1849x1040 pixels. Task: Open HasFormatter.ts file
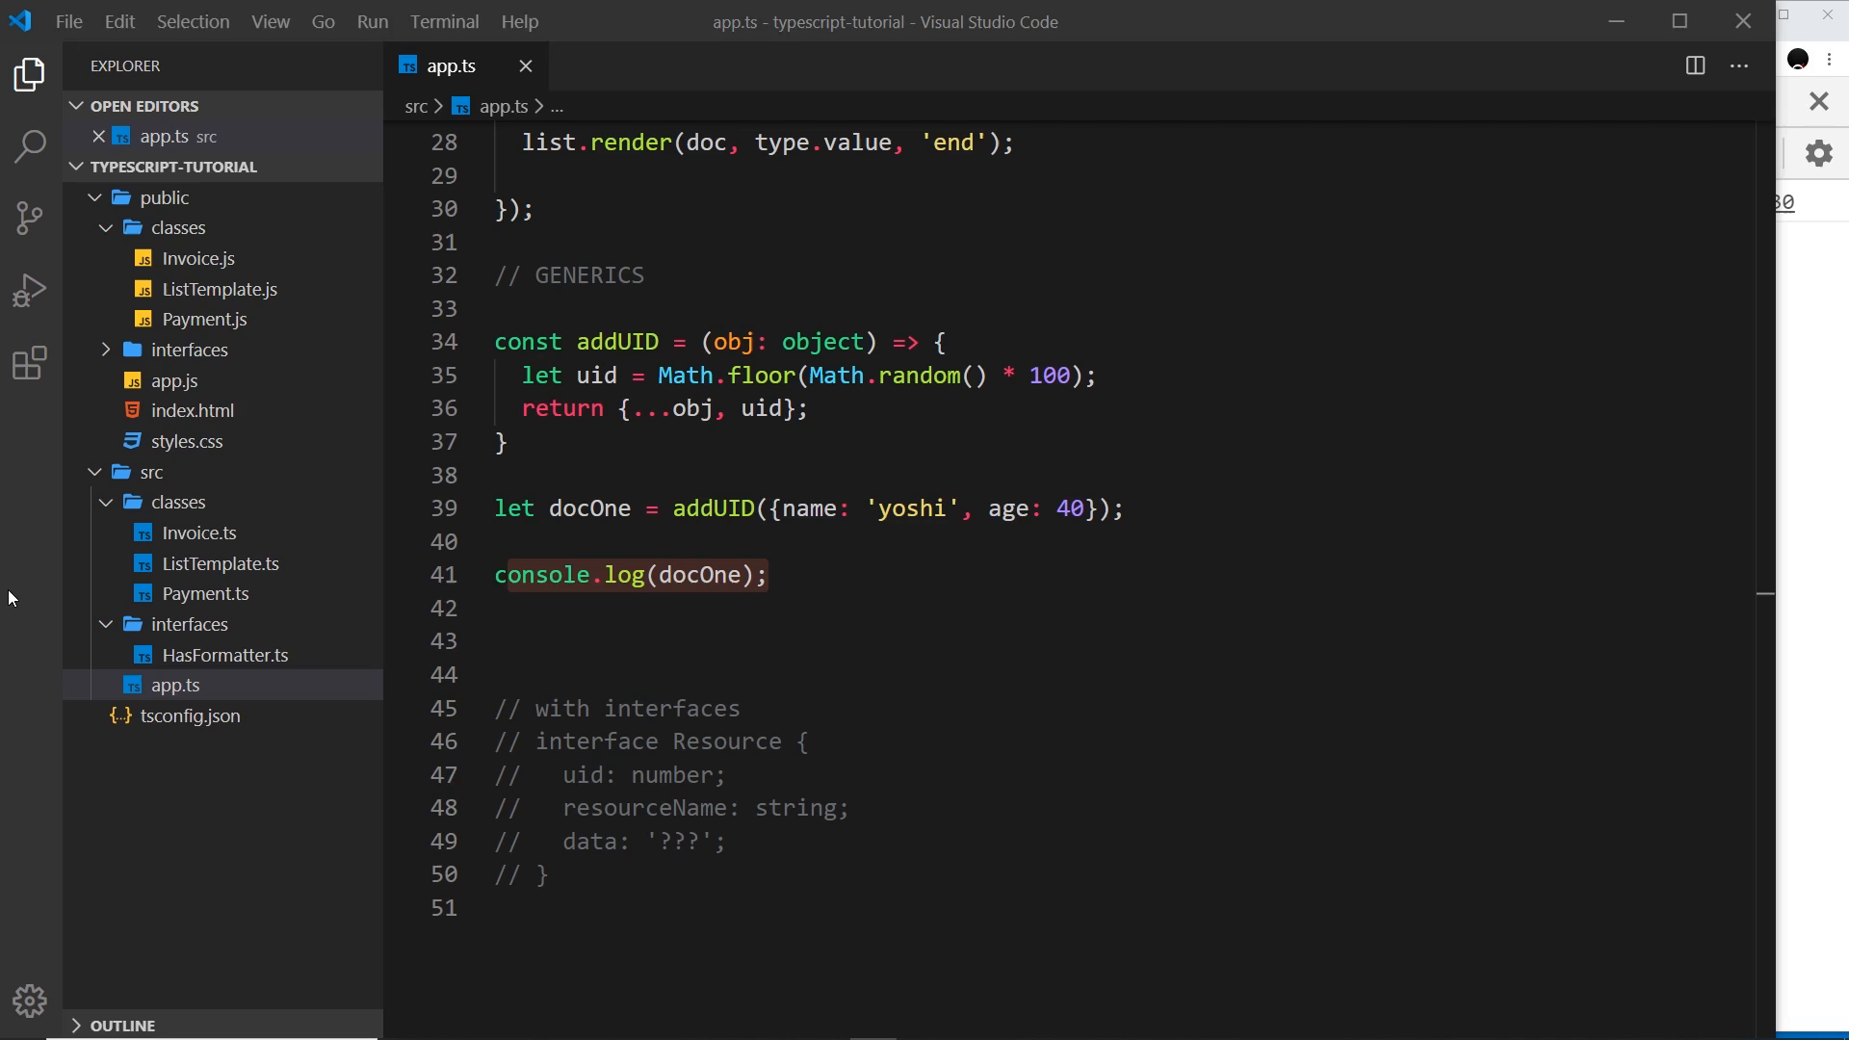click(225, 655)
